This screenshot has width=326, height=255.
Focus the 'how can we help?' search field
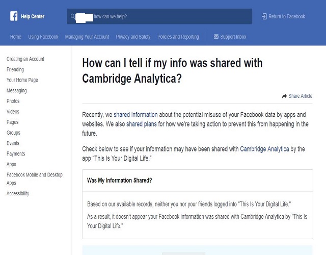[x=159, y=16]
